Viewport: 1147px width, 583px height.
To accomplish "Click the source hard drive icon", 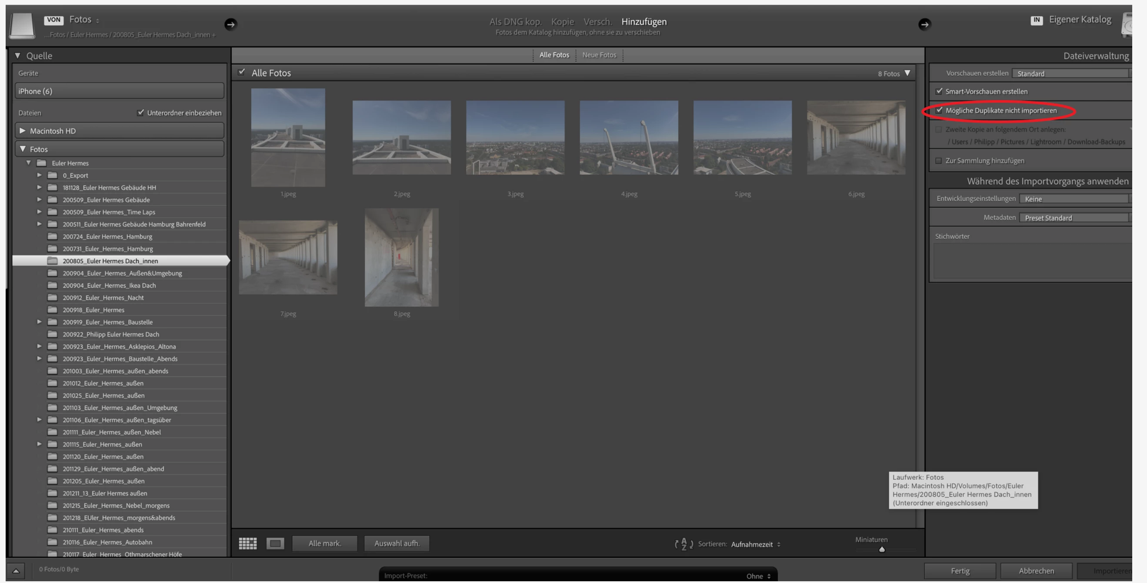I will [22, 25].
